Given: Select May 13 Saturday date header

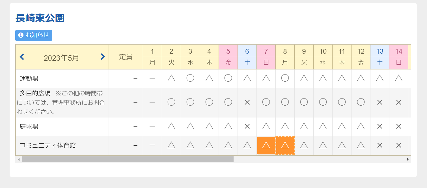Looking at the screenshot, I should click(380, 57).
